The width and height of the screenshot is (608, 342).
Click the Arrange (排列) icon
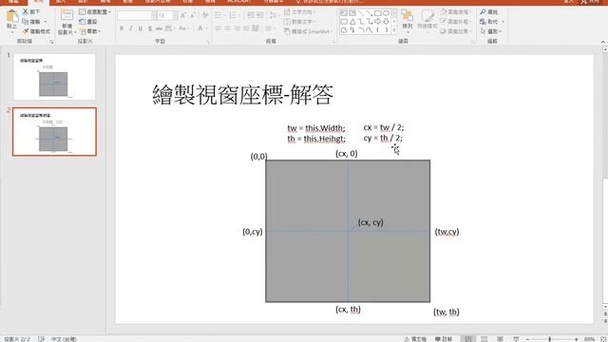[408, 19]
